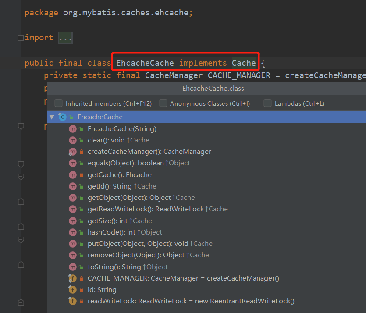
Task: Click the method icon beside getCache()
Action: click(x=73, y=175)
